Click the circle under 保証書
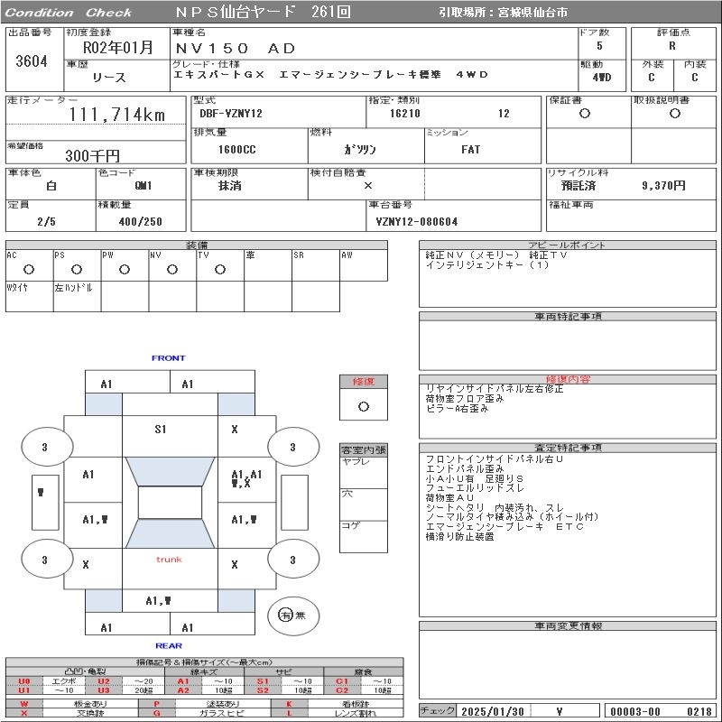This screenshot has width=722, height=722. (x=585, y=114)
